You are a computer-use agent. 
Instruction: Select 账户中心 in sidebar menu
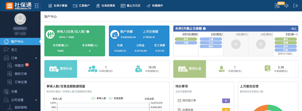point(20,41)
